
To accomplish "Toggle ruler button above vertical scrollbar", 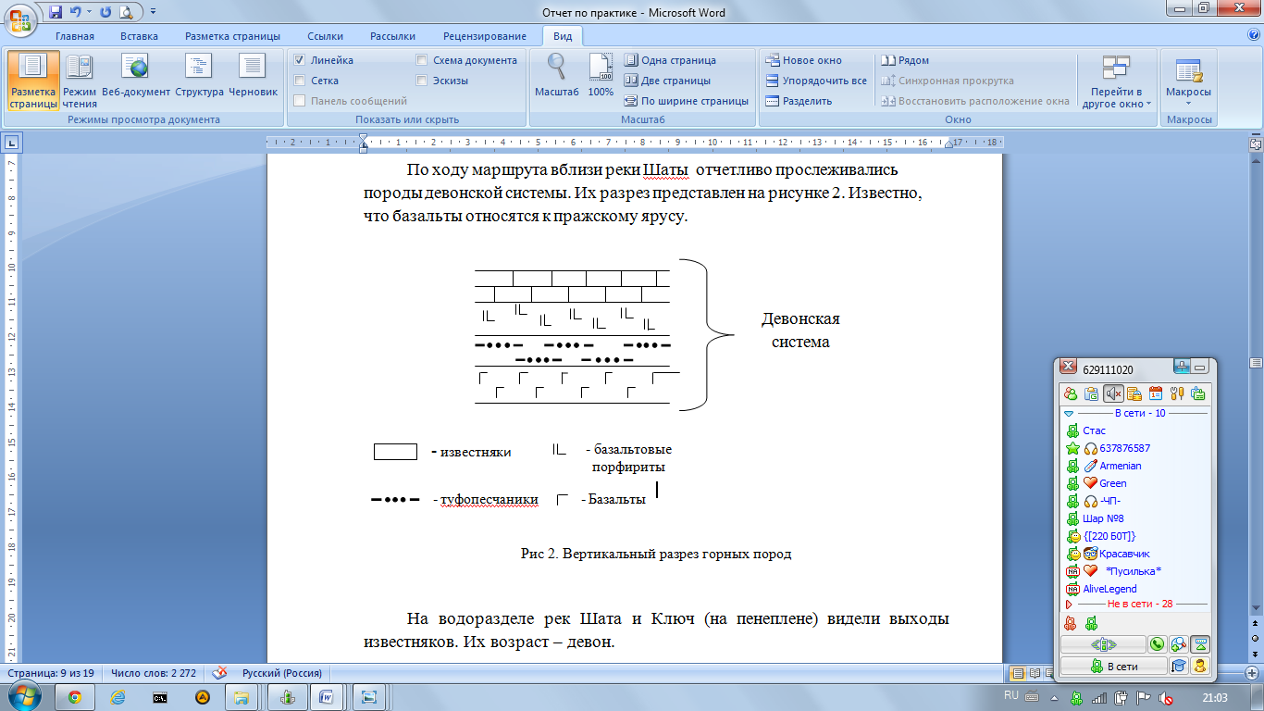I will [1256, 143].
